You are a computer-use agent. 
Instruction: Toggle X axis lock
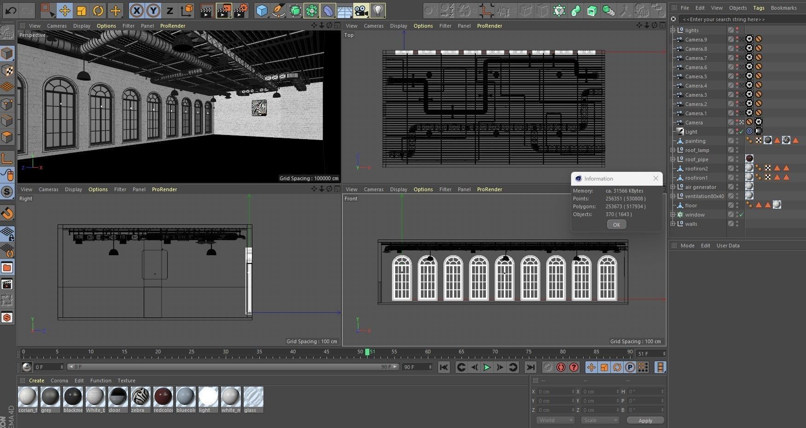136,10
